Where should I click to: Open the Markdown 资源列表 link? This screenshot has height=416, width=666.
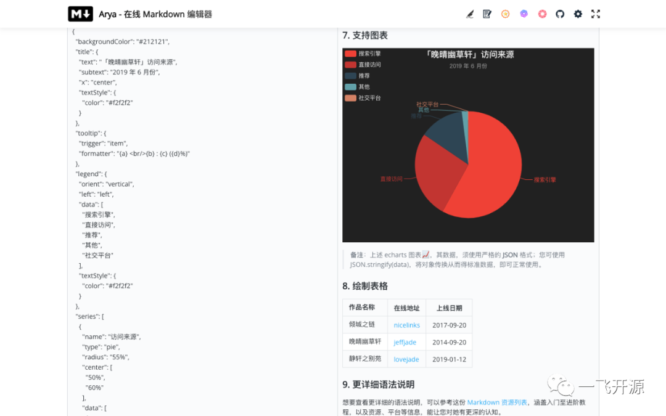pyautogui.click(x=497, y=402)
